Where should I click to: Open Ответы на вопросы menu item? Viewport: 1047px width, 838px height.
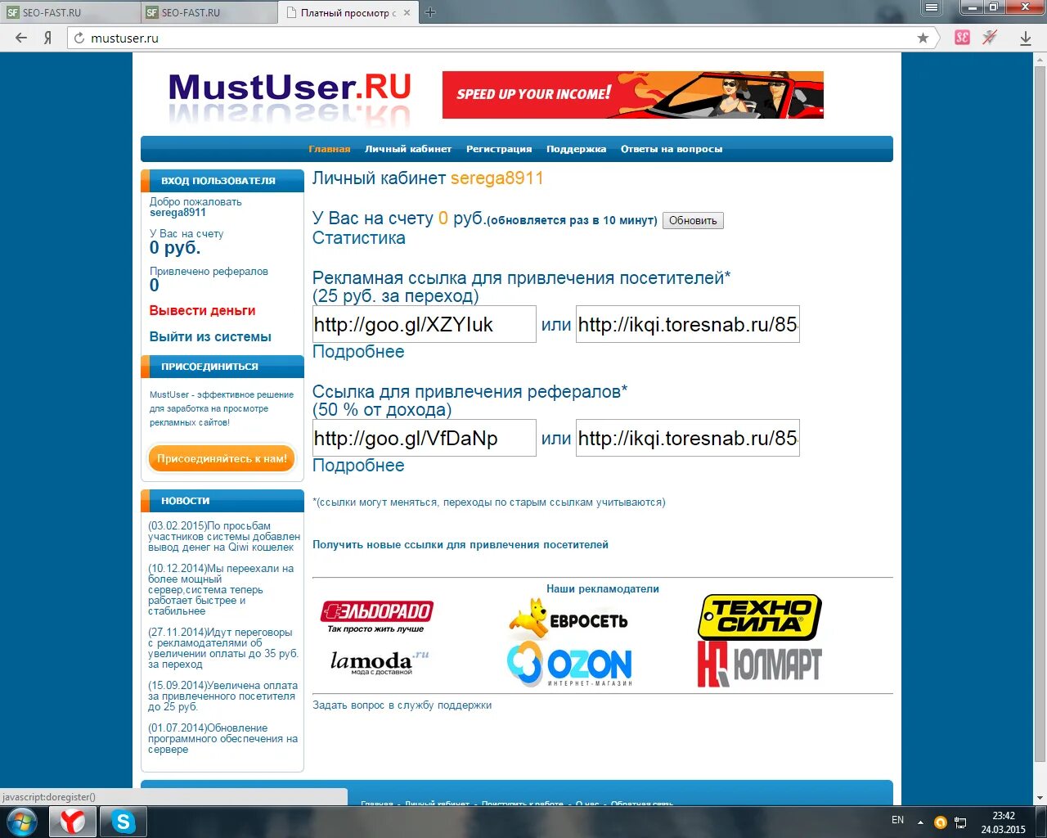click(672, 149)
